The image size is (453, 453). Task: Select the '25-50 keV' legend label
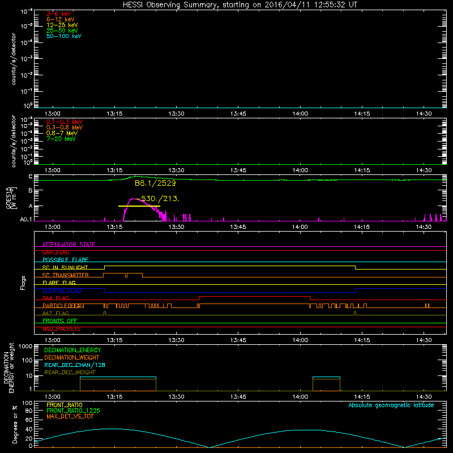62,31
